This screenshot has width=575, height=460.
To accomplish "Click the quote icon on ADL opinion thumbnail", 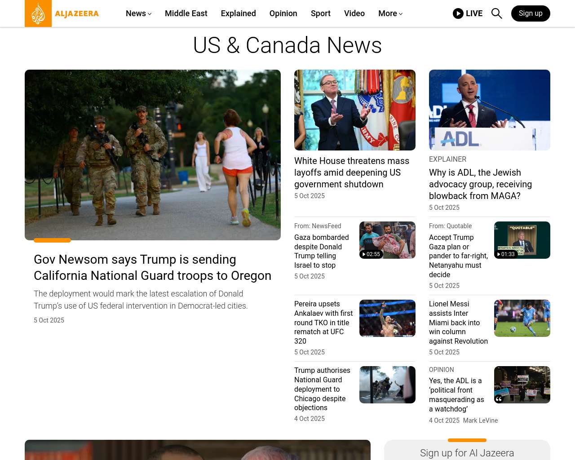I will click(499, 399).
